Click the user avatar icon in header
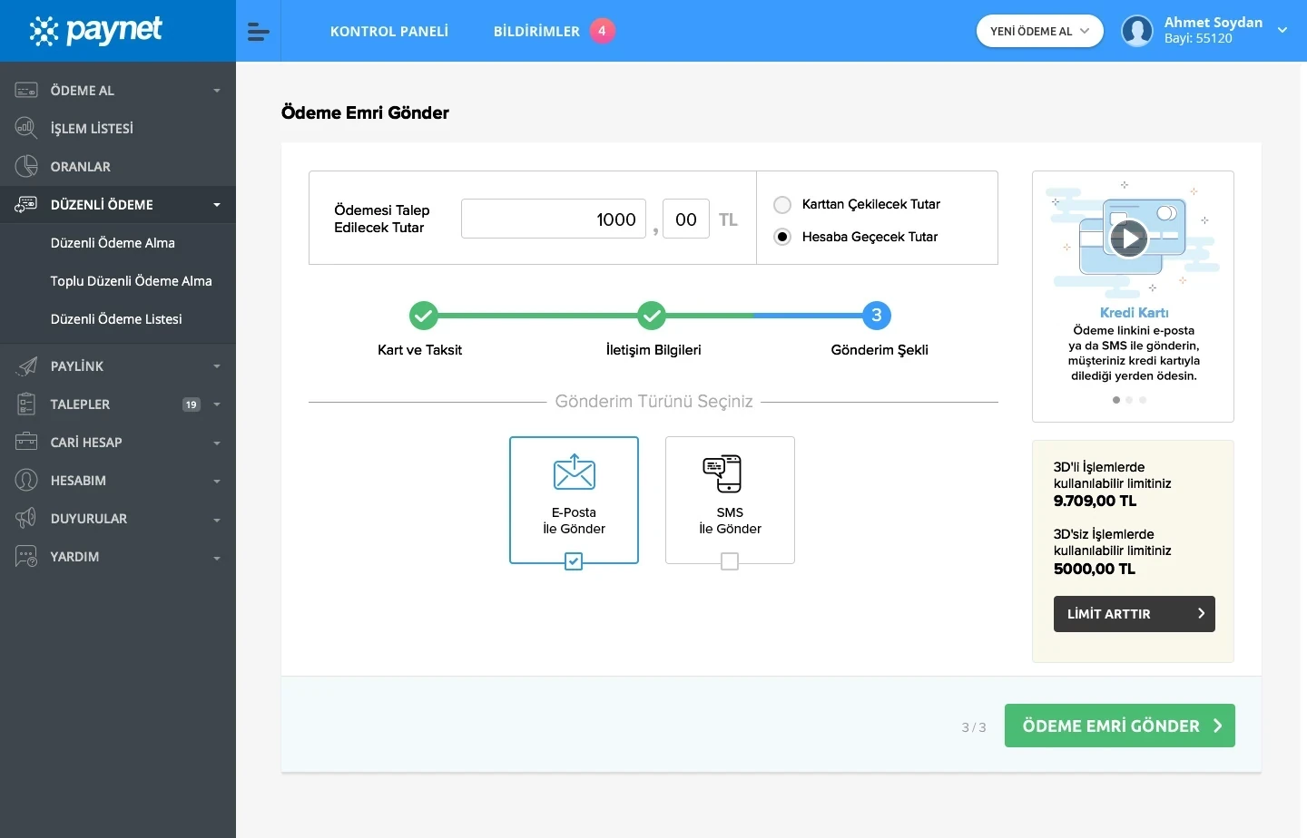The image size is (1307, 838). (1137, 31)
